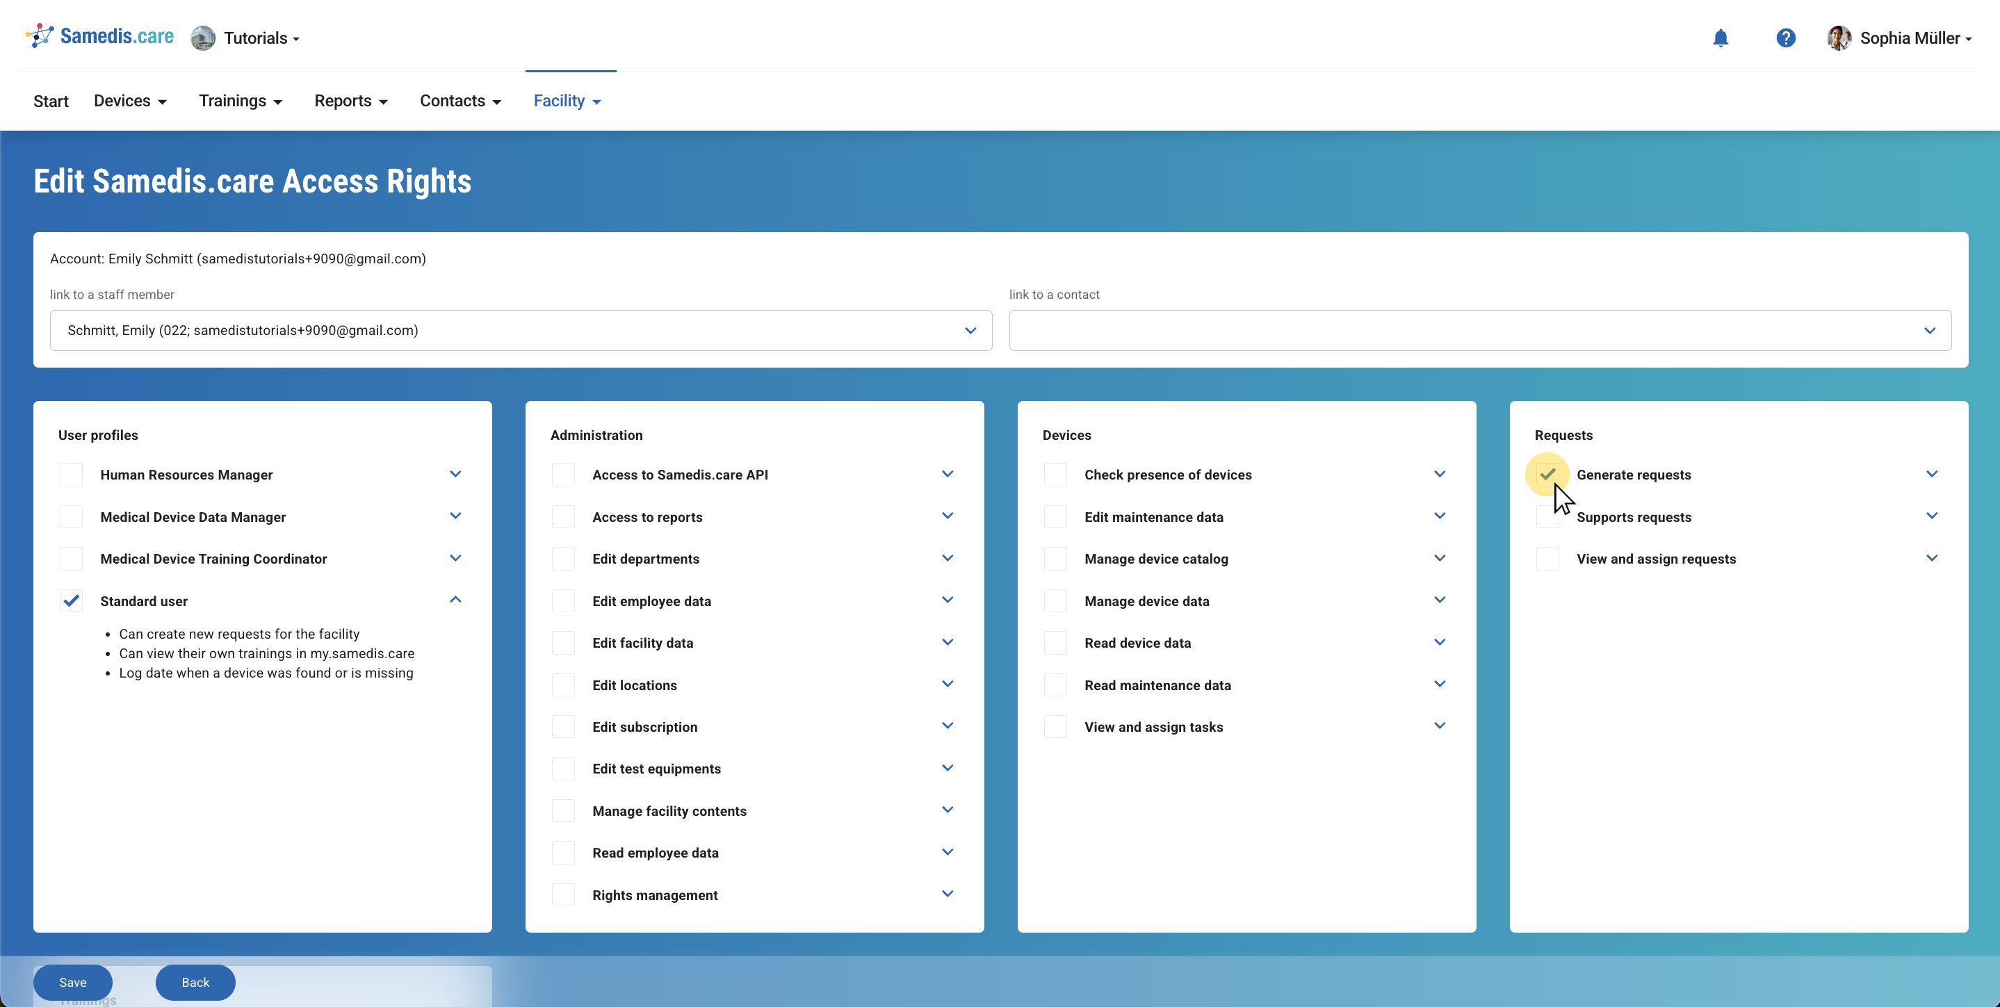
Task: Open the Reports menu
Action: [351, 101]
